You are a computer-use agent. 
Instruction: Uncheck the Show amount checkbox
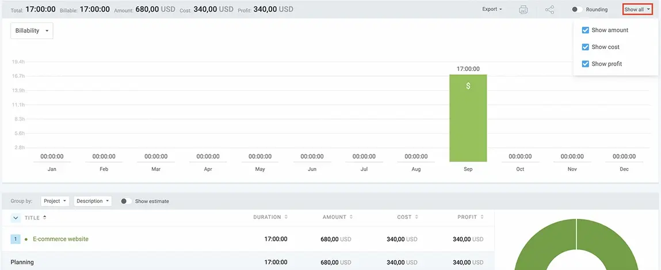[585, 30]
